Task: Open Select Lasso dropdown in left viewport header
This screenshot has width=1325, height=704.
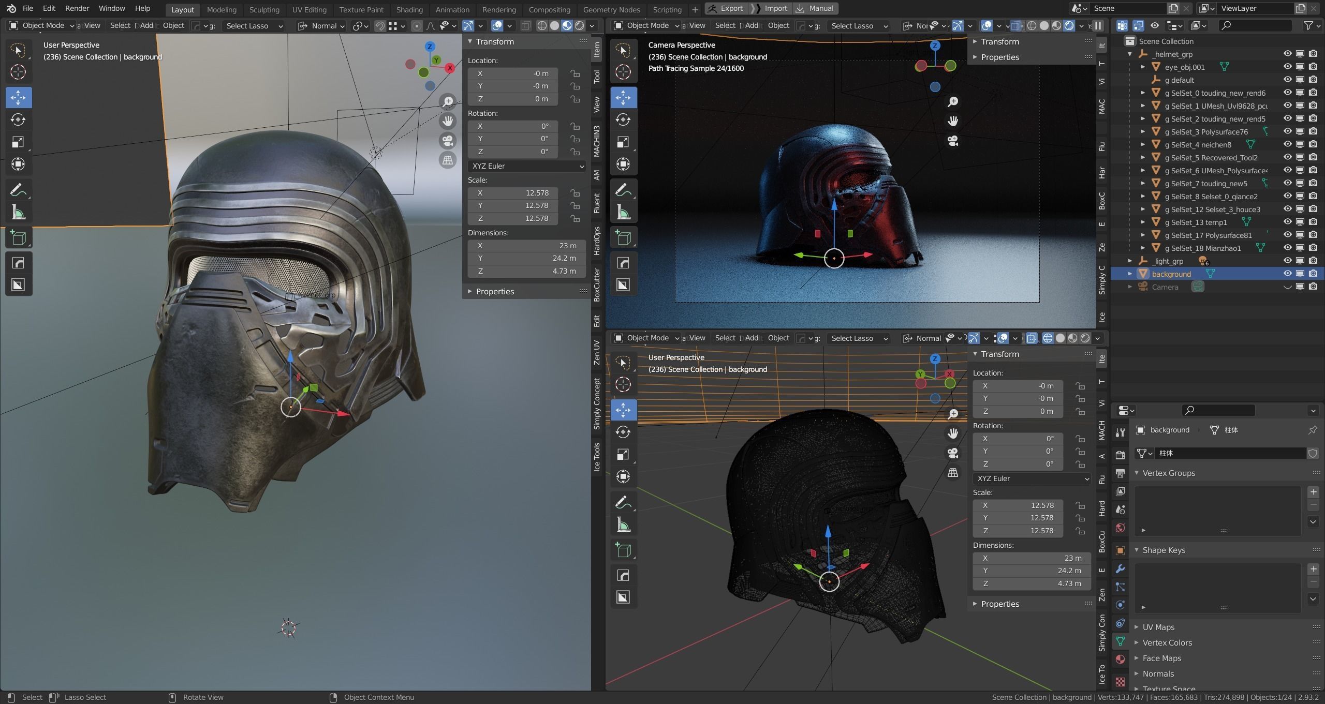Action: pyautogui.click(x=254, y=26)
